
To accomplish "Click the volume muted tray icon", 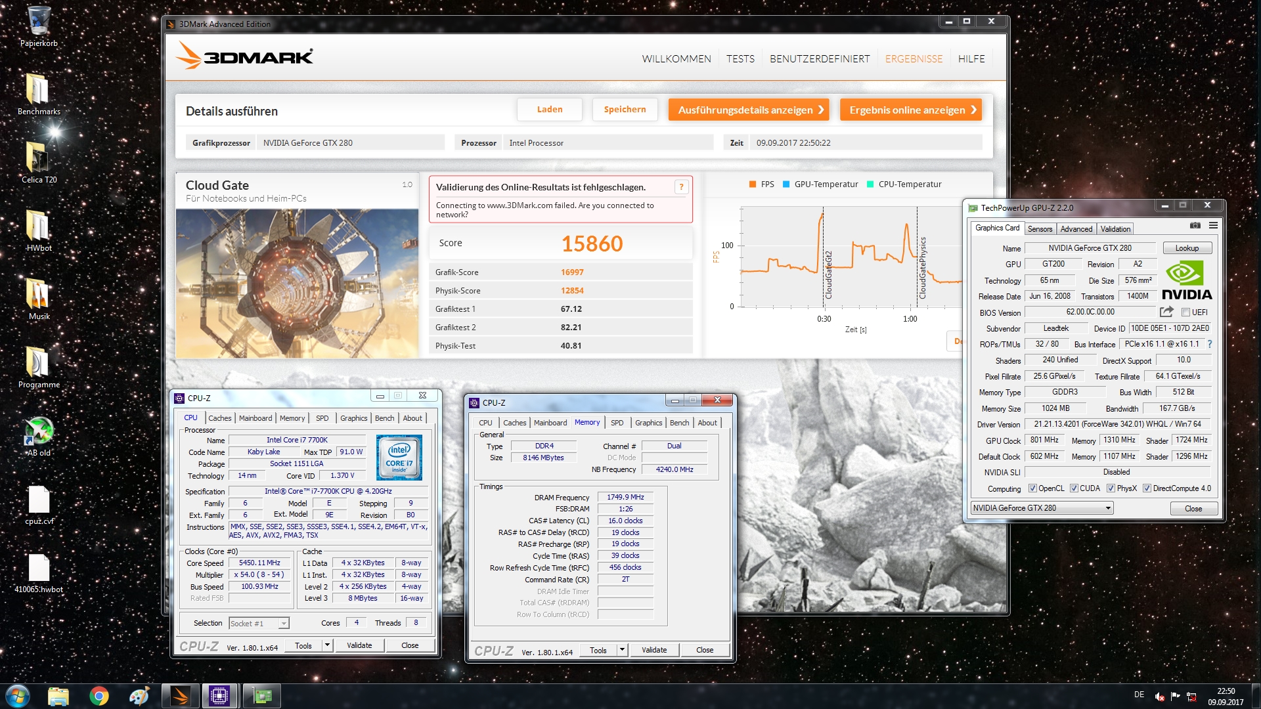I will click(1160, 697).
